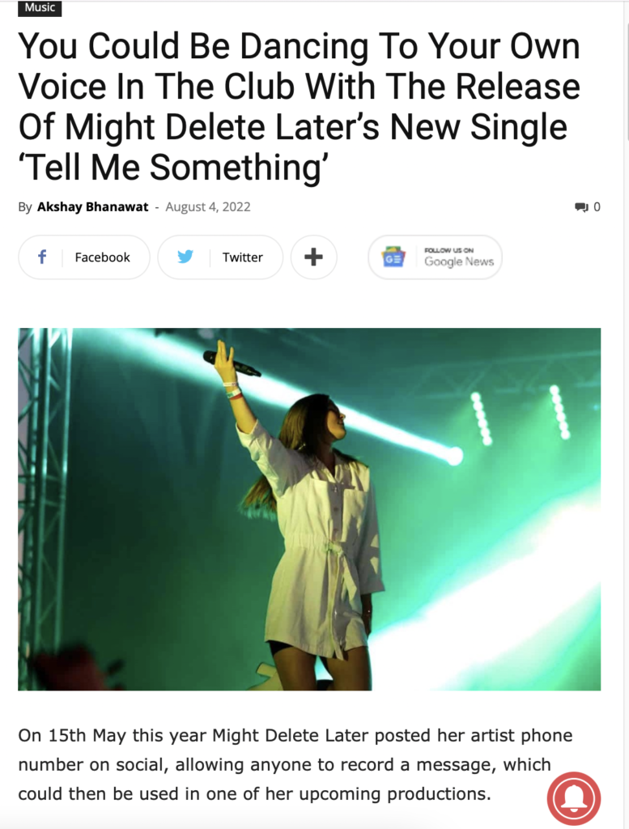This screenshot has height=829, width=629.
Task: Click the Twitter share label text
Action: pyautogui.click(x=243, y=257)
